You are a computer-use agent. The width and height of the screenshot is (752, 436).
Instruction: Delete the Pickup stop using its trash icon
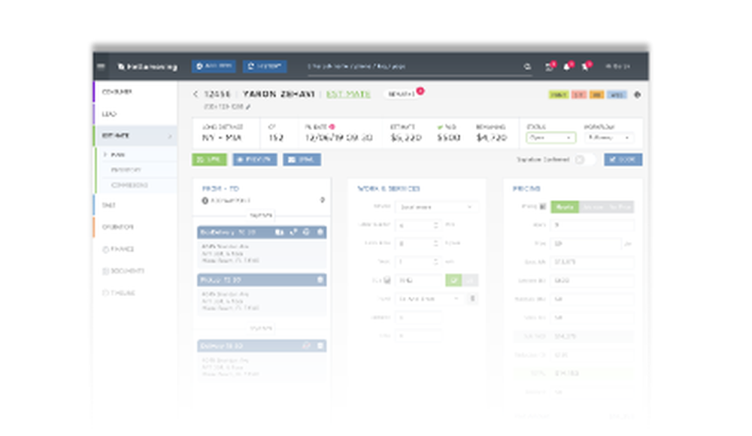pyautogui.click(x=320, y=280)
